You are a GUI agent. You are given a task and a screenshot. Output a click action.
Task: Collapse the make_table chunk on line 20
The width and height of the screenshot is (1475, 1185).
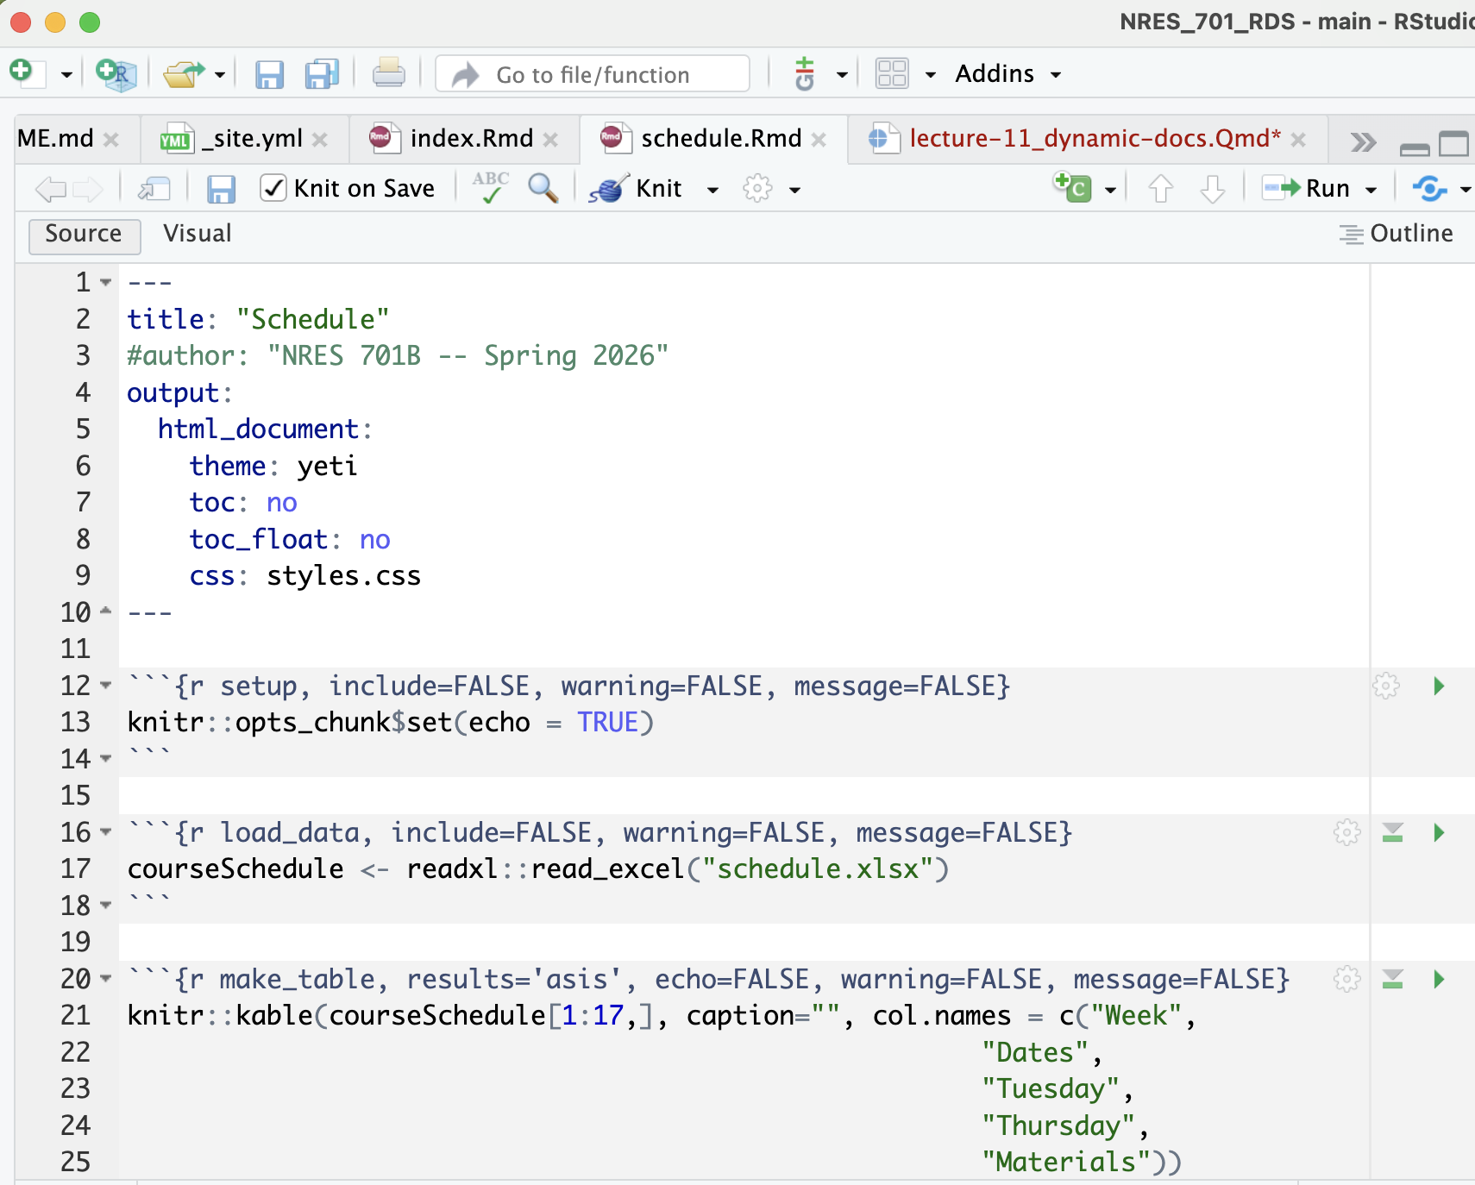[105, 979]
